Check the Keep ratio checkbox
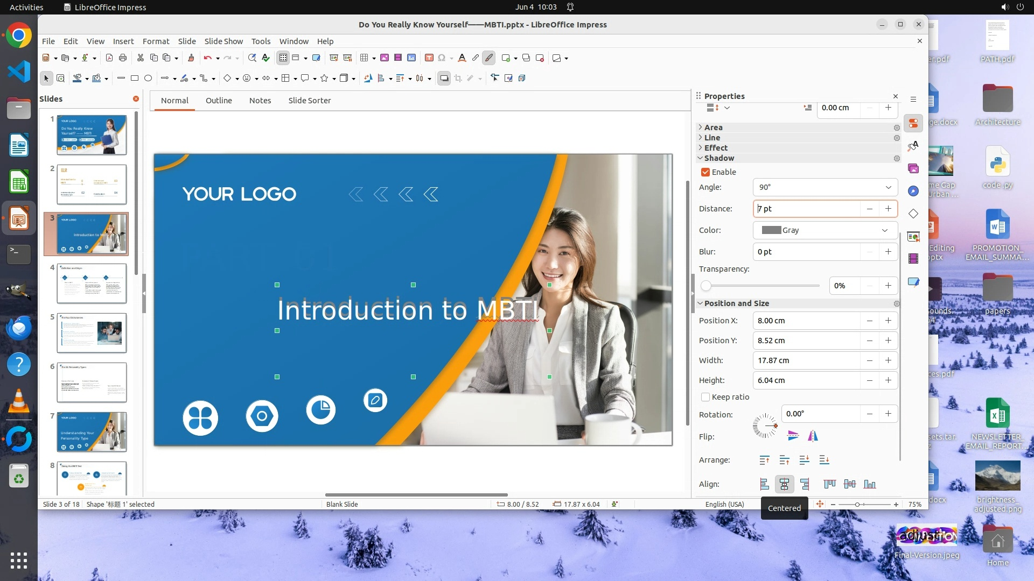Screen dimensions: 1034x581 click(x=705, y=397)
